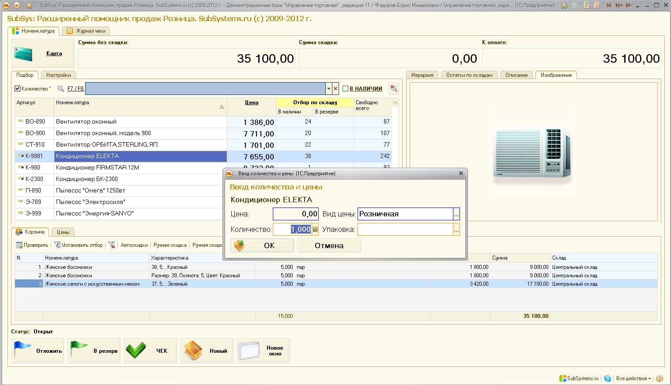The width and height of the screenshot is (671, 385).
Task: Select Женские сапоги с искусственным мехом row
Action: (336, 284)
